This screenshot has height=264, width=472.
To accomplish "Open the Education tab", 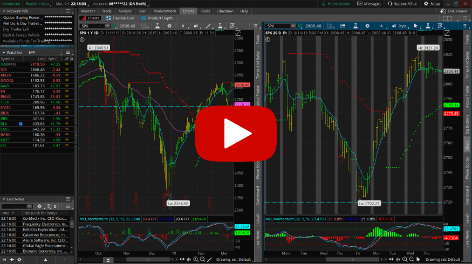I will pyautogui.click(x=225, y=11).
